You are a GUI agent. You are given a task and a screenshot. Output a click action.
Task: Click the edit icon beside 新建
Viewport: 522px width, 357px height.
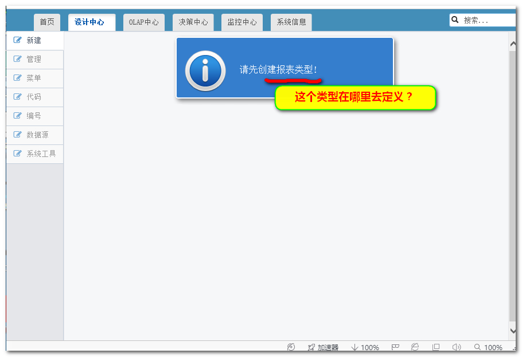coord(17,40)
